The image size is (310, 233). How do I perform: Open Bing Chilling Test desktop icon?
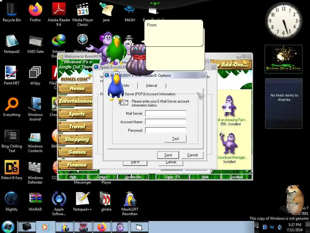click(x=12, y=141)
